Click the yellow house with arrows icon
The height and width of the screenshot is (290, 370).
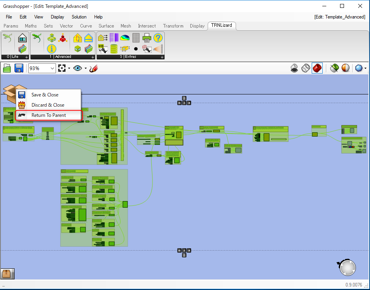[77, 38]
